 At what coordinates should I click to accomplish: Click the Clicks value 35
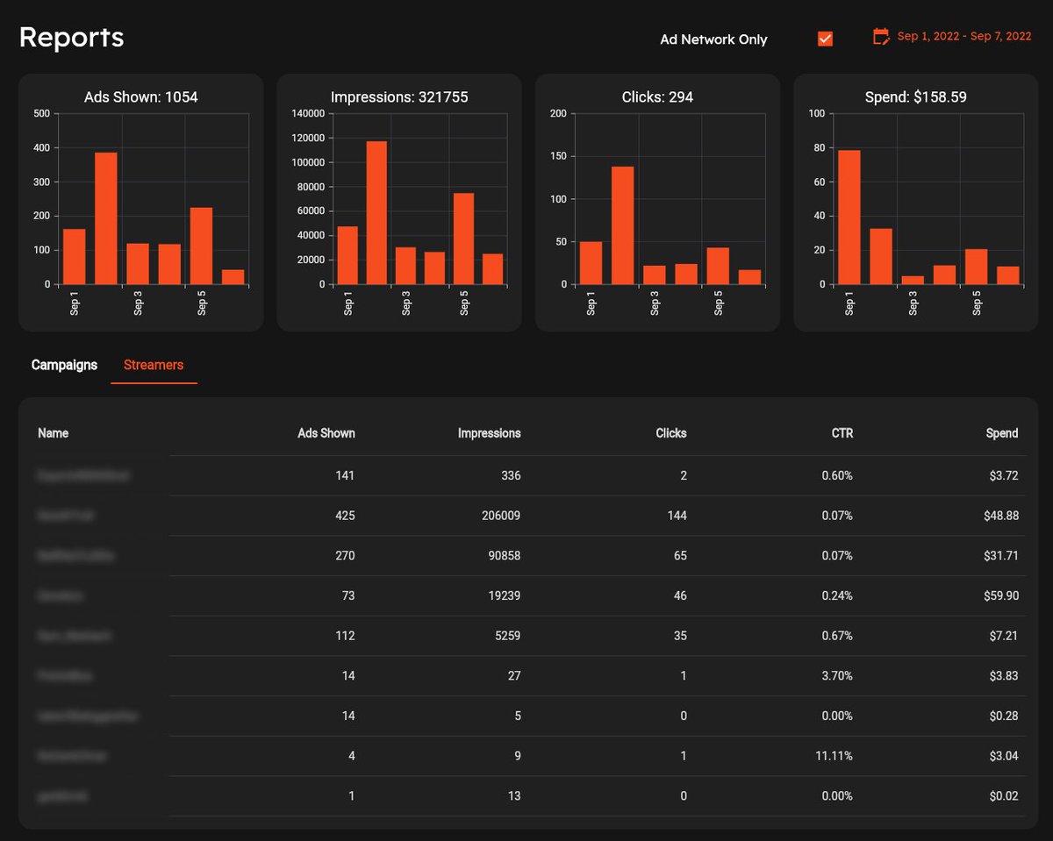pyautogui.click(x=680, y=636)
